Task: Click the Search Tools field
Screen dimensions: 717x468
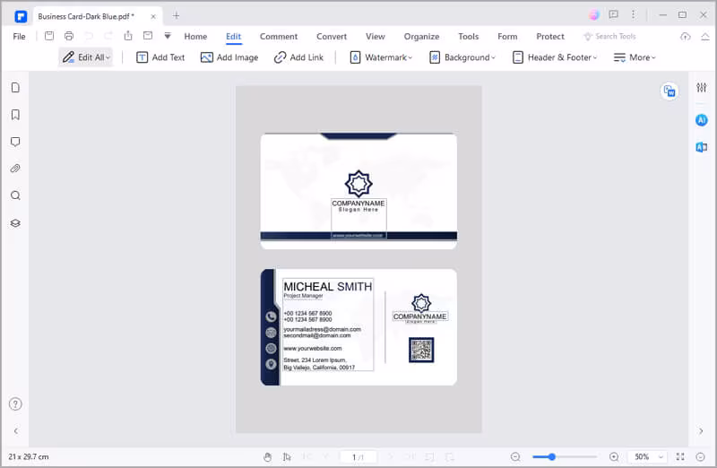Action: (x=609, y=36)
